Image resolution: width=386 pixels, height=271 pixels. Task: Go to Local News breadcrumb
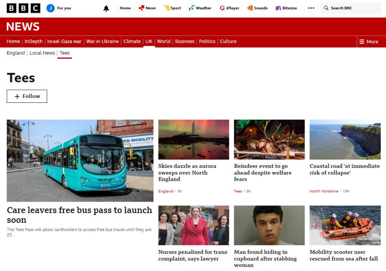(42, 53)
